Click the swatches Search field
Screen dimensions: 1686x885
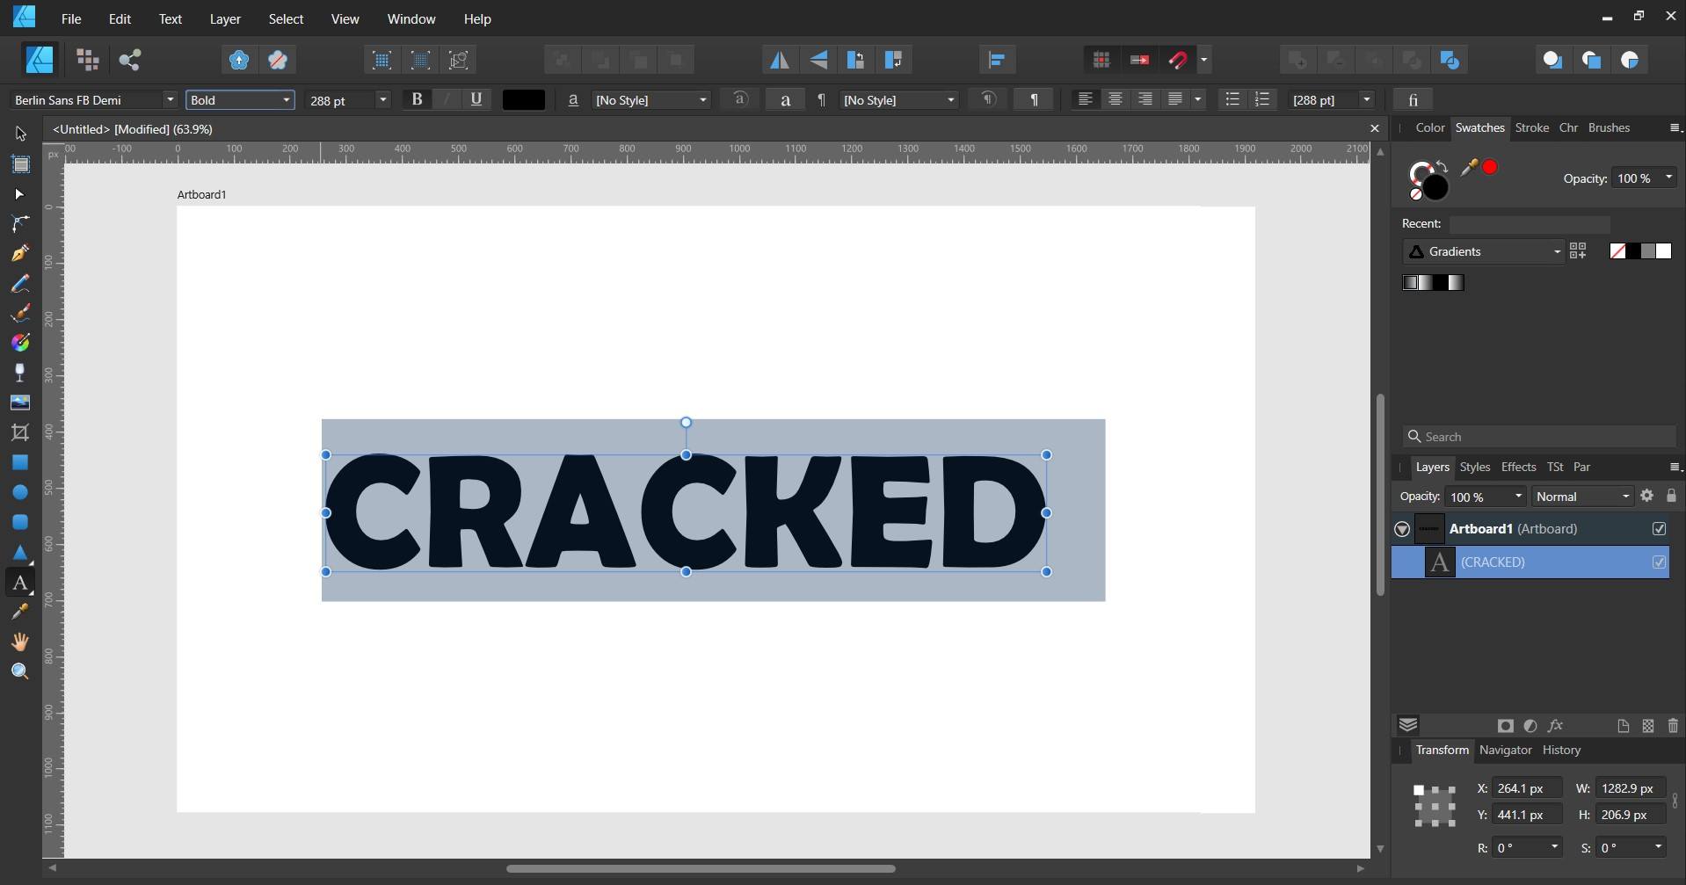tap(1538, 436)
